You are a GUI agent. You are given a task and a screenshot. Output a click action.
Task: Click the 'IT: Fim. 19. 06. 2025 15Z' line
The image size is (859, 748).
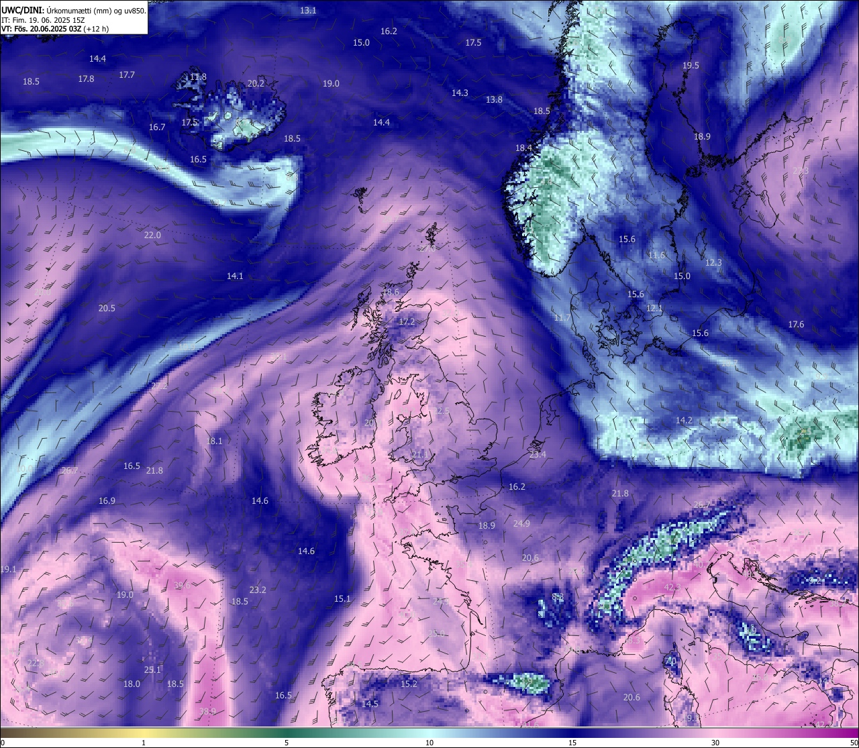43,20
